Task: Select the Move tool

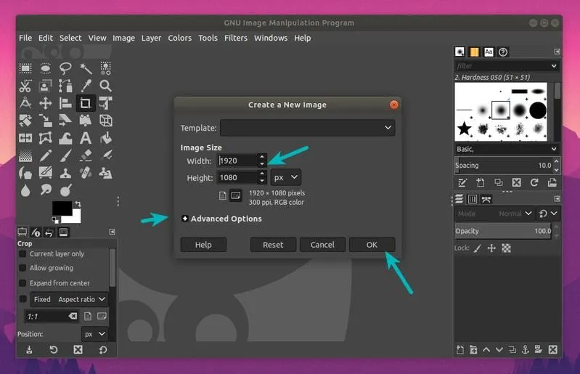Action: coord(46,103)
